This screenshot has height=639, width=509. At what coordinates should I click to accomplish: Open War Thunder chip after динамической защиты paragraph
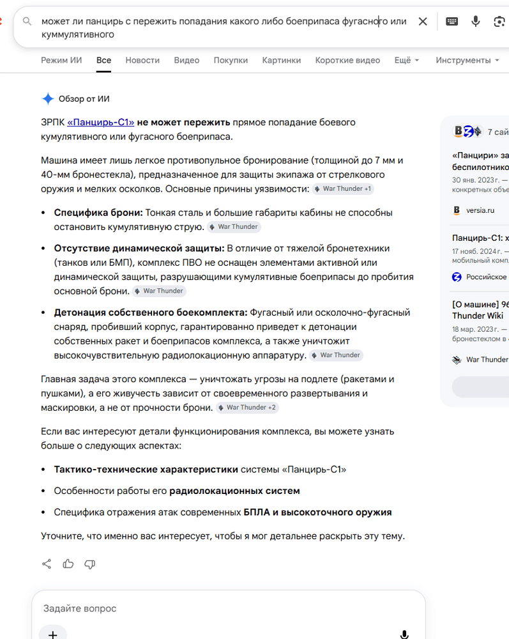[x=159, y=291]
